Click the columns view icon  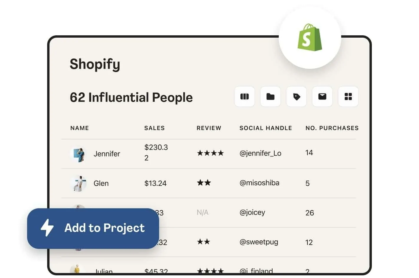pyautogui.click(x=244, y=96)
